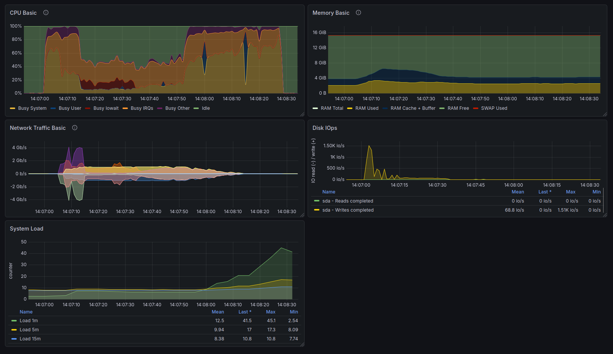The height and width of the screenshot is (354, 613).
Task: Click 1.51K io/s max writes value
Action: (x=568, y=210)
